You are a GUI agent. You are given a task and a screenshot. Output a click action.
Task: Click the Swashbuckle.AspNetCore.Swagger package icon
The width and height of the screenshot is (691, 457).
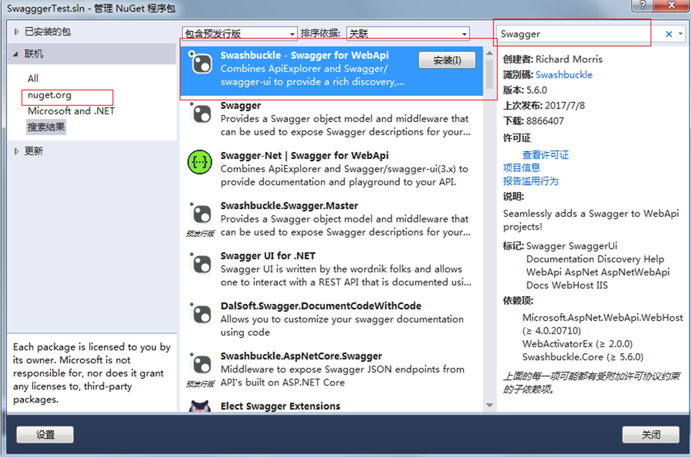coord(201,364)
